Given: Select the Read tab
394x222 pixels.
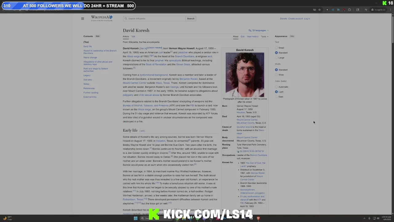Looking at the screenshot, I should 235,36.
